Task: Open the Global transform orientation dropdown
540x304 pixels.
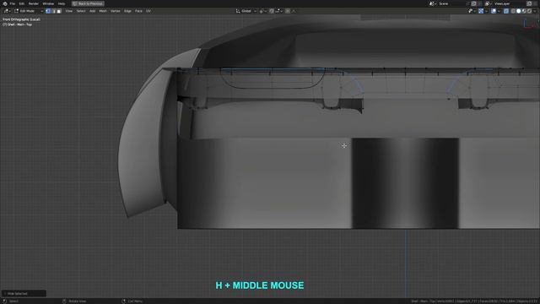Action: click(x=246, y=11)
